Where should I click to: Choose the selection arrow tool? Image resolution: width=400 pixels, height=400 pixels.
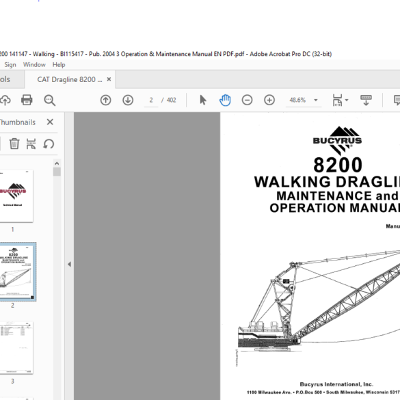203,100
